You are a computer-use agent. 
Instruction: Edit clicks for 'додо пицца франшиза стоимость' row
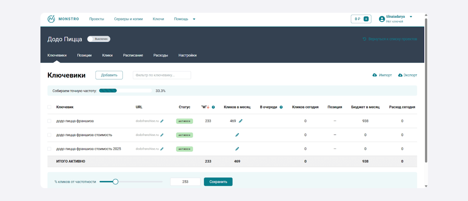point(237,135)
